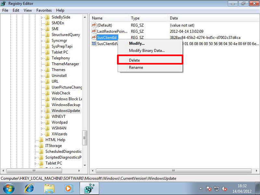Screen dimensions: 260x195
Task: Open Windows Media Player from the taskbar
Action: [68, 189]
